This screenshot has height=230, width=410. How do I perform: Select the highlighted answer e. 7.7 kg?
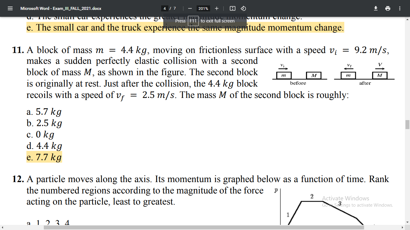pyautogui.click(x=44, y=157)
